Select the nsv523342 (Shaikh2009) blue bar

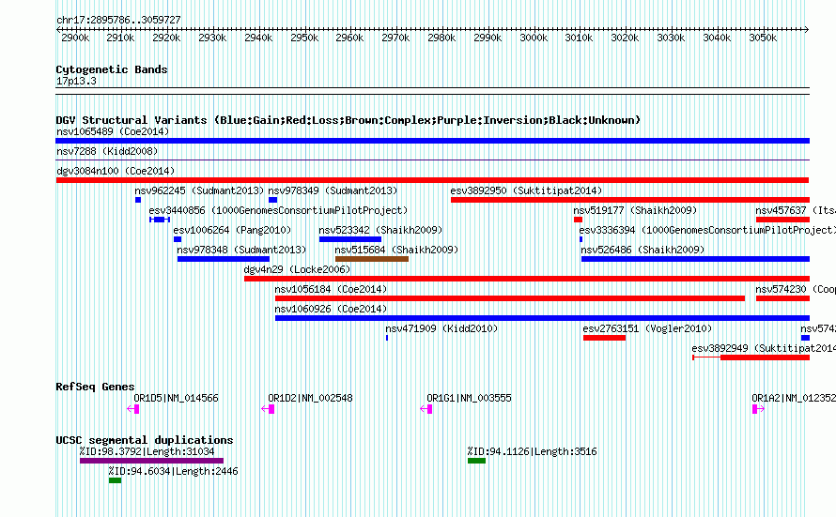349,239
